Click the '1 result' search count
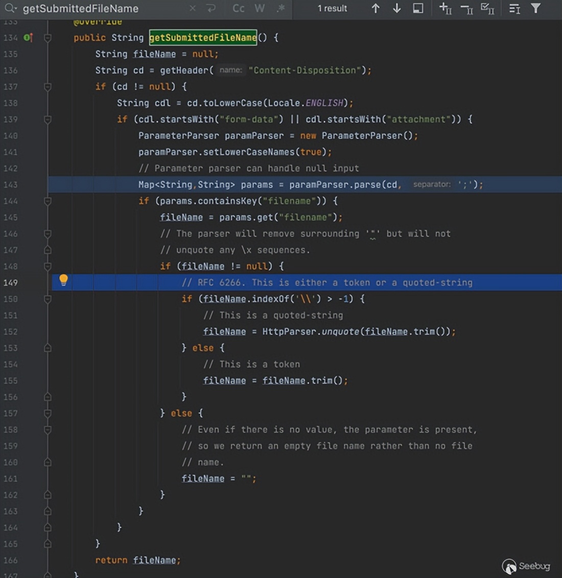This screenshot has width=562, height=578. 332,8
